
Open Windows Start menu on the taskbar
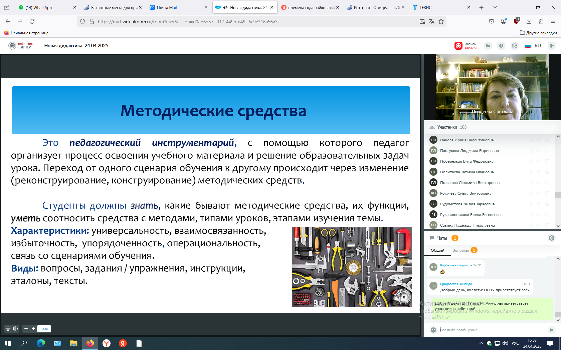coord(8,343)
